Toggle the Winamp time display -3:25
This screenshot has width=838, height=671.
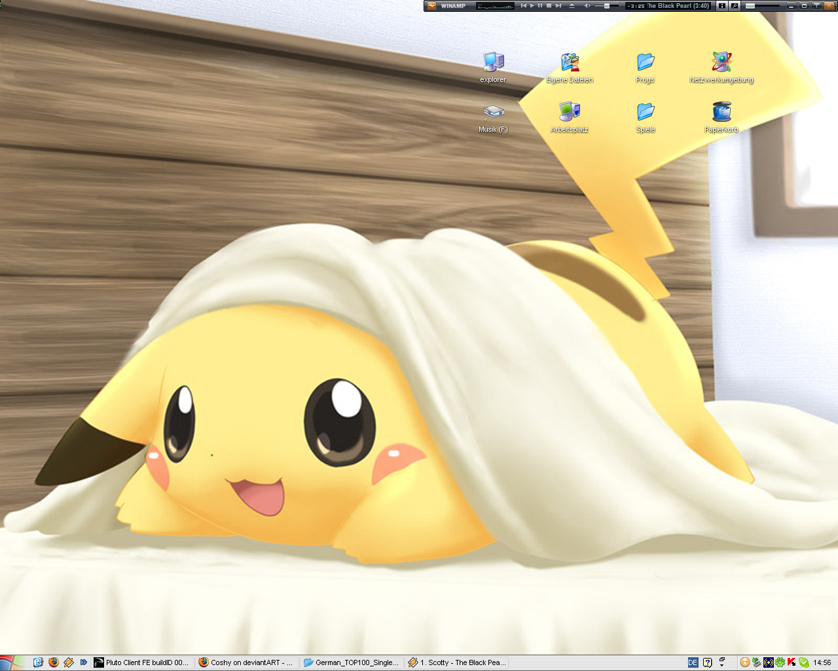pos(635,6)
